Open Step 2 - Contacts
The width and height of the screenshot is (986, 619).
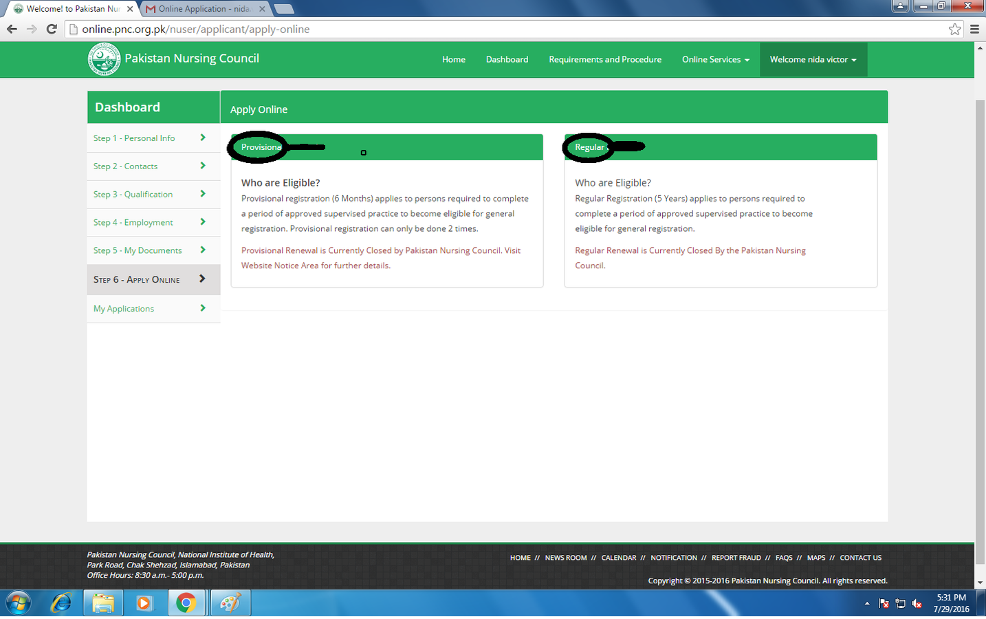click(153, 166)
